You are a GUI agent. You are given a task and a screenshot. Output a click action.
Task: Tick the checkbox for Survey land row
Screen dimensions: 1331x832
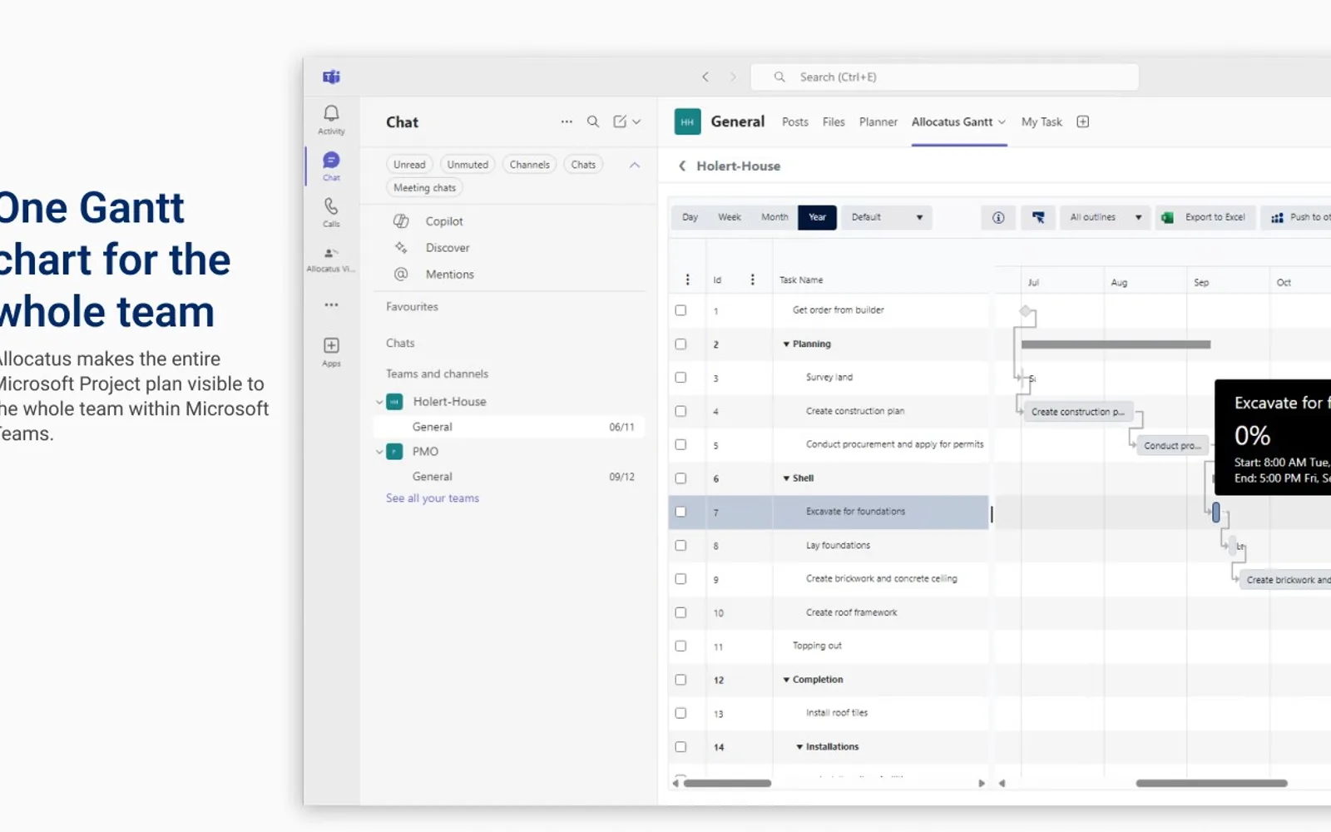point(680,378)
